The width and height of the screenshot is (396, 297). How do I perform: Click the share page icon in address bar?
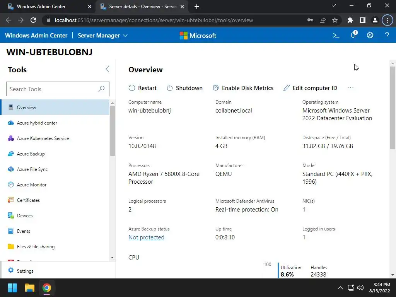[x=323, y=20]
